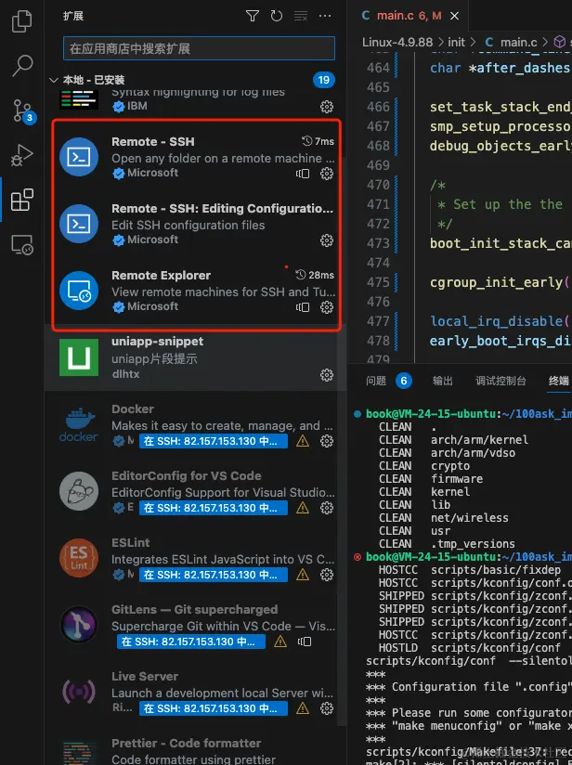Viewport: 572px width, 765px height.
Task: Install Docker in SSH: 82.157.153.130
Action: coord(214,441)
